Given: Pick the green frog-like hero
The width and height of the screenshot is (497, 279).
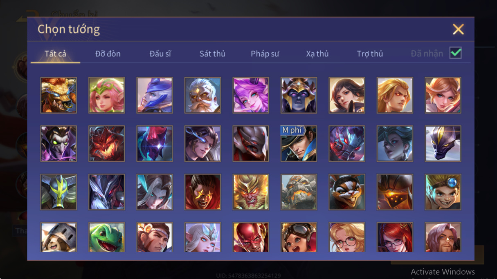Looking at the screenshot, I should point(106,237).
